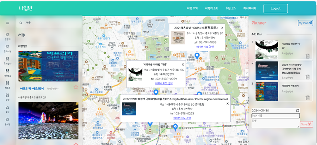Focus the Plan 이름 input field
The image size is (317, 145).
[276, 116]
